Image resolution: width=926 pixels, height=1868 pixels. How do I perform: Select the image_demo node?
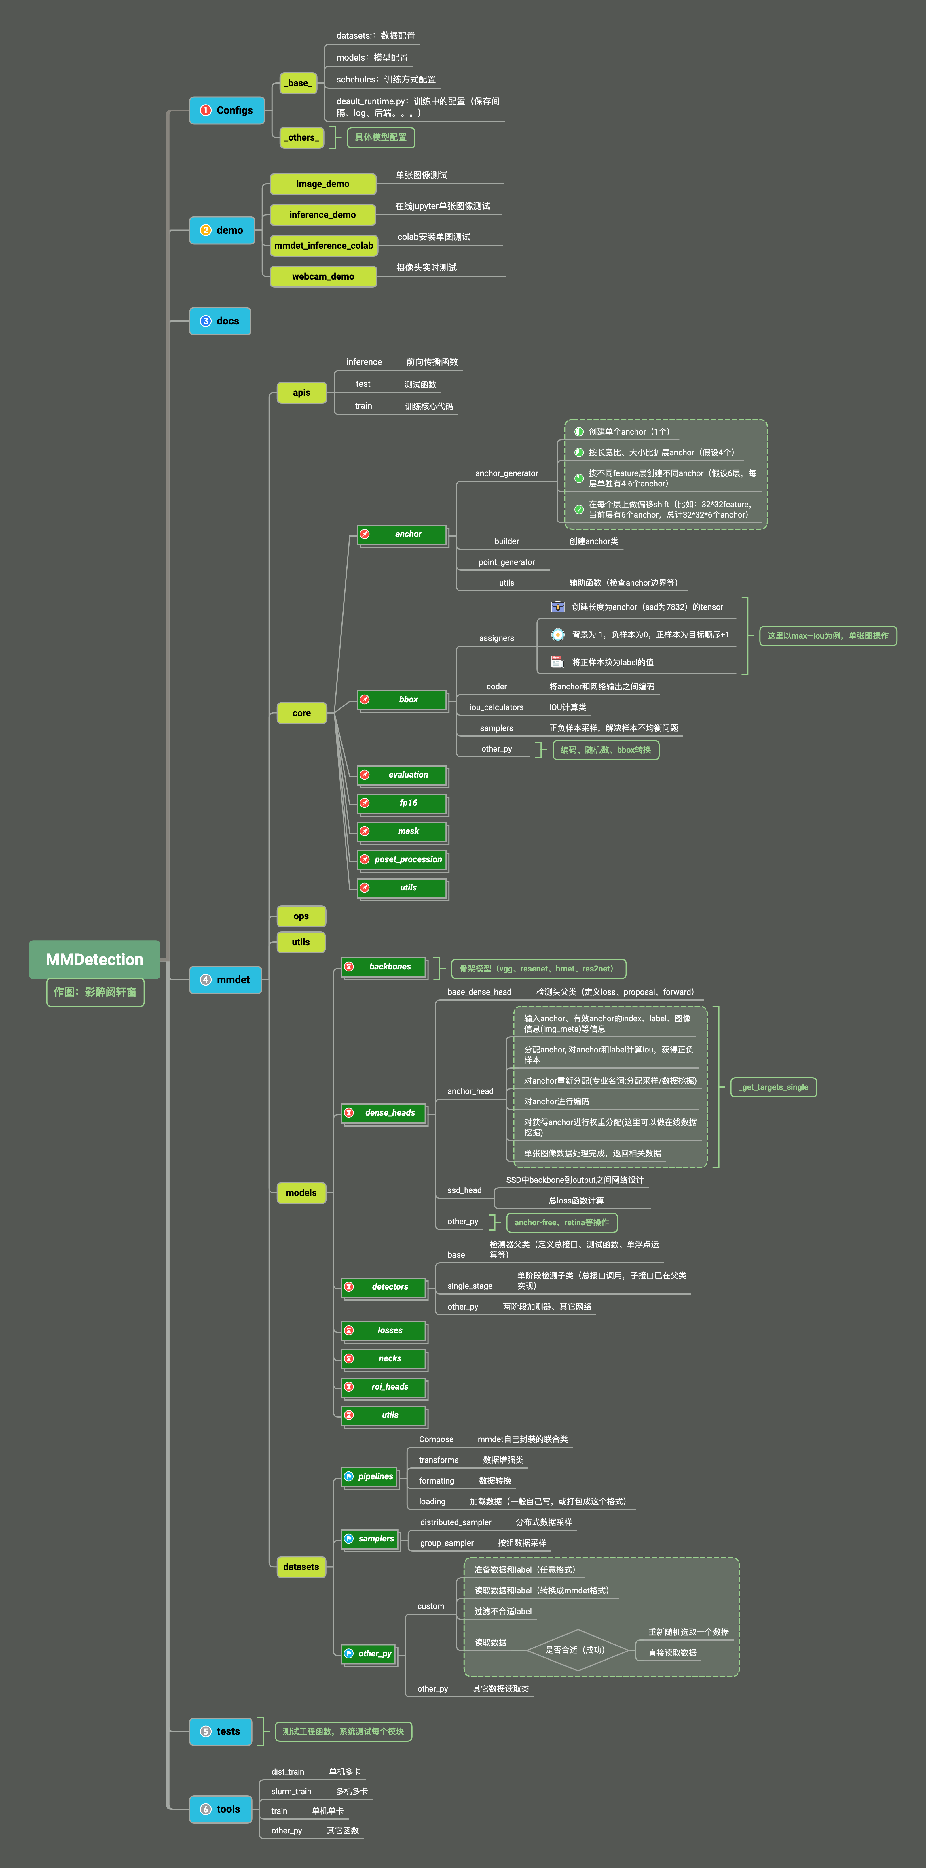pyautogui.click(x=323, y=184)
